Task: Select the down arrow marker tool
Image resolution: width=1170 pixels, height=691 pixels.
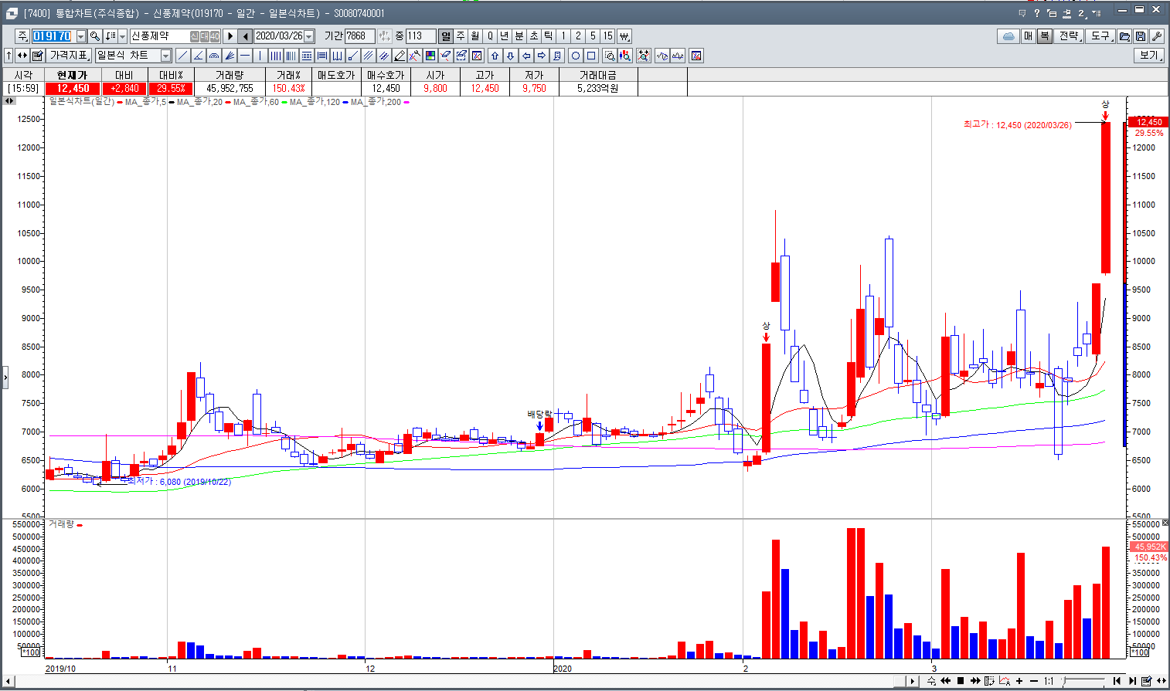Action: pos(510,56)
